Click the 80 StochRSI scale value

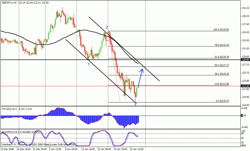point(243,134)
